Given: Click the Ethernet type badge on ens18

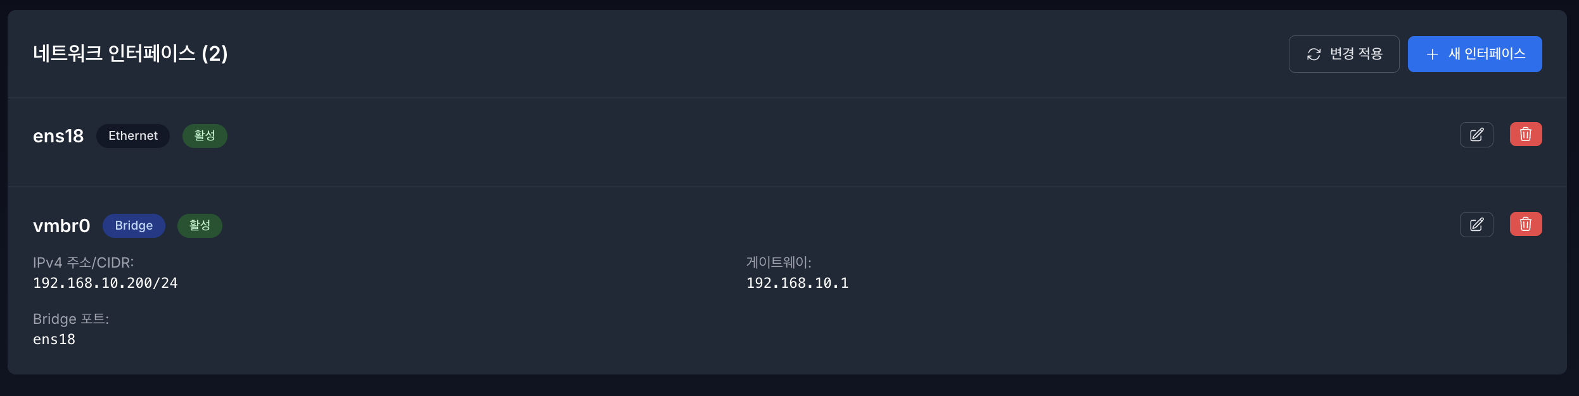Looking at the screenshot, I should click(x=132, y=135).
